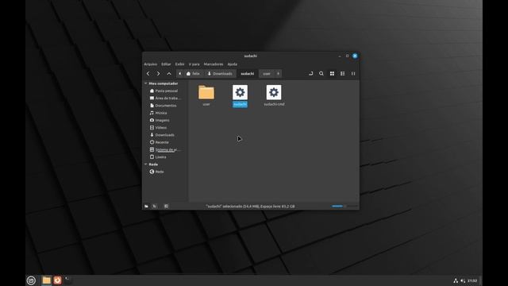Toggle the location entry icon in toolbar
The height and width of the screenshot is (286, 508).
click(310, 74)
